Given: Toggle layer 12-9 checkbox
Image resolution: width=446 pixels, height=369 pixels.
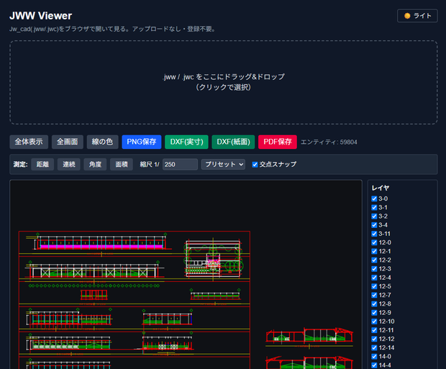Looking at the screenshot, I should pos(374,313).
